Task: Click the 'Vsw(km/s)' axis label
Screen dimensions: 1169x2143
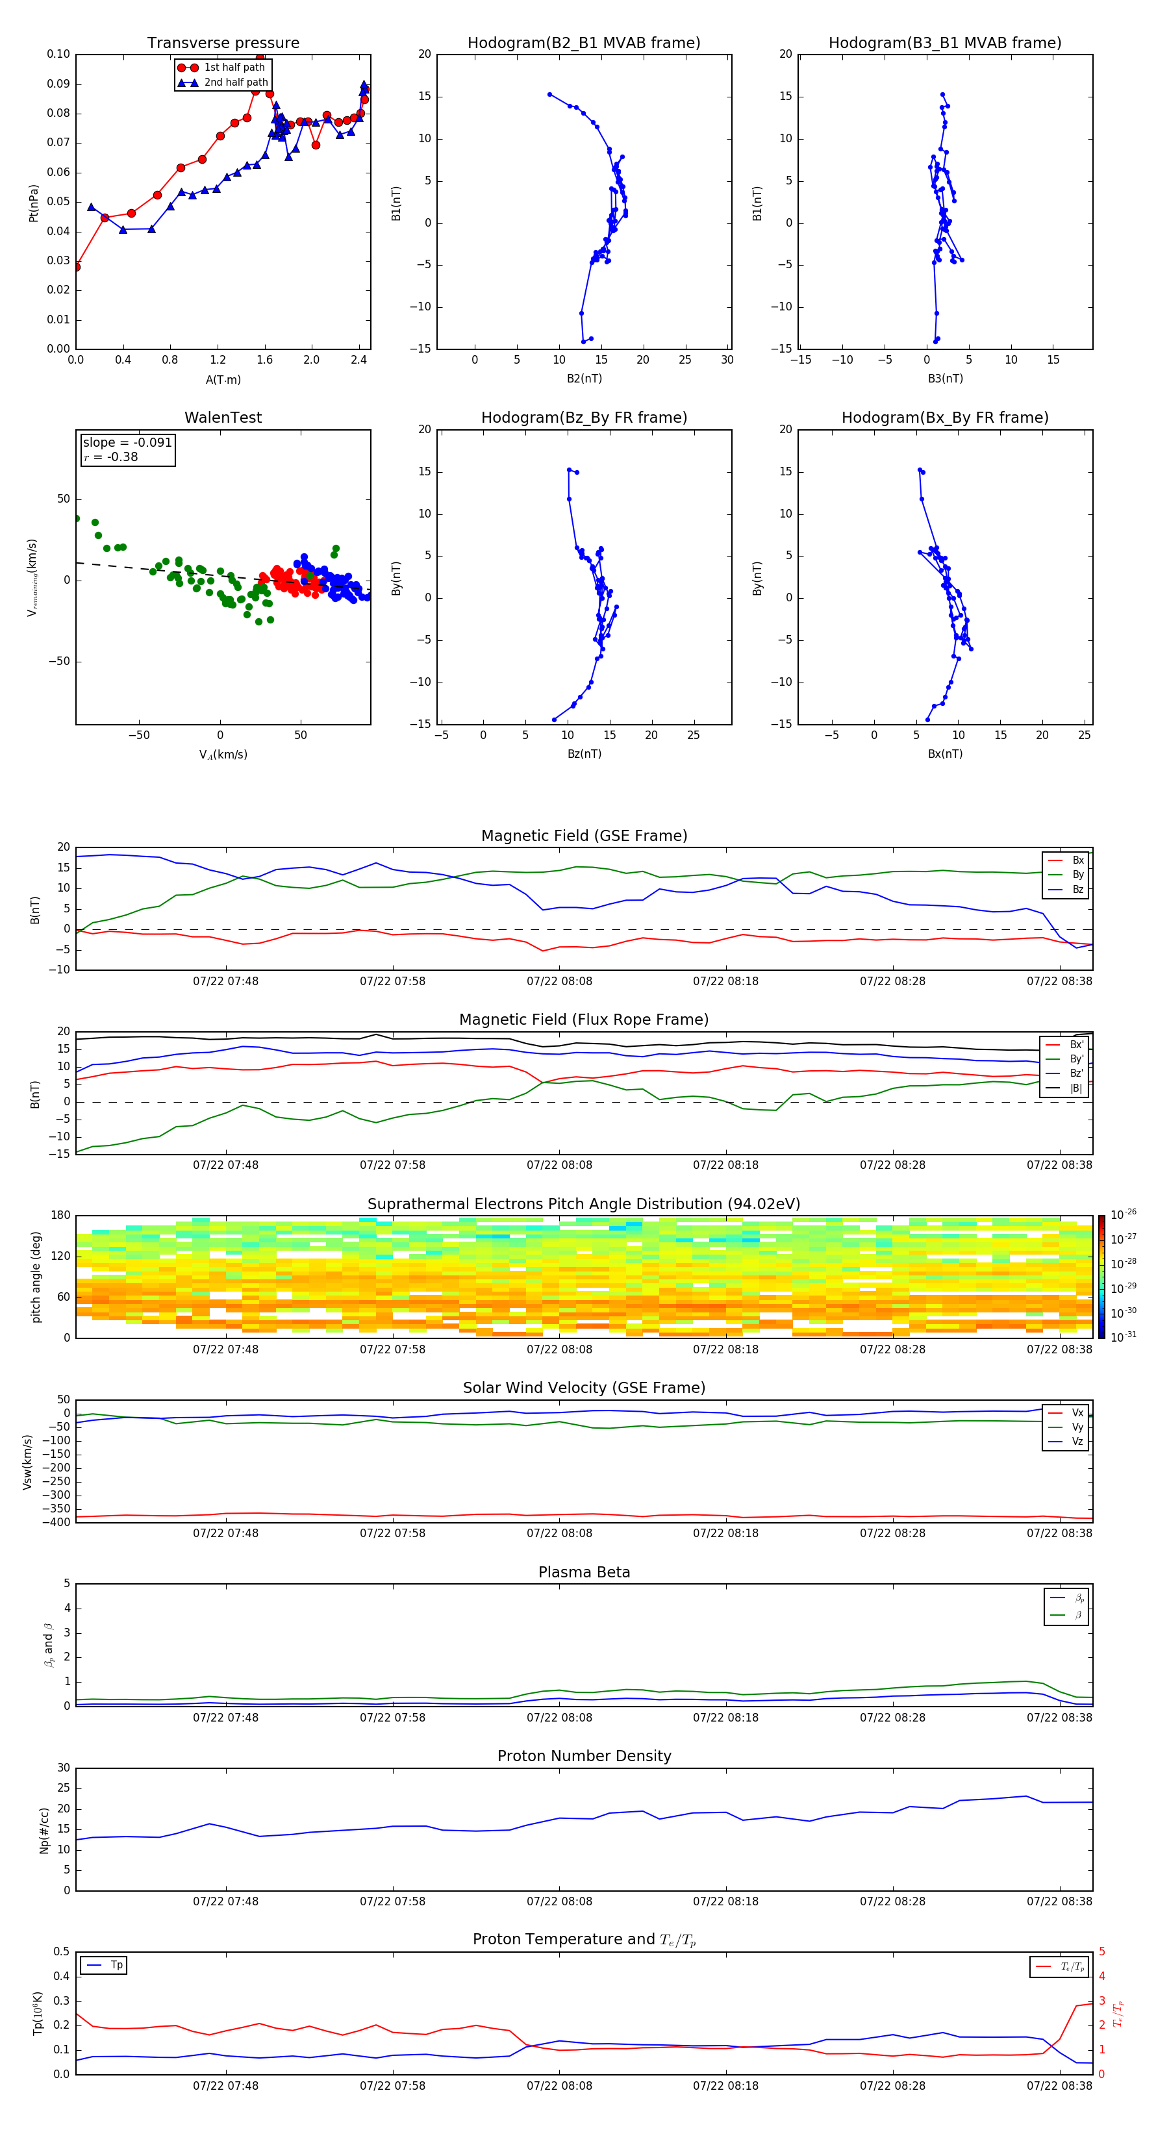Action: tap(27, 1462)
